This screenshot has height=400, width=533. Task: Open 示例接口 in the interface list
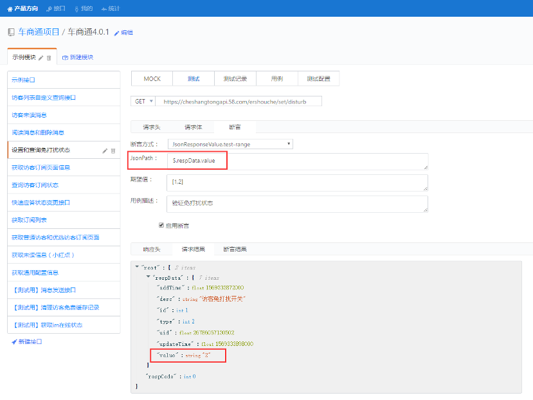coord(64,80)
